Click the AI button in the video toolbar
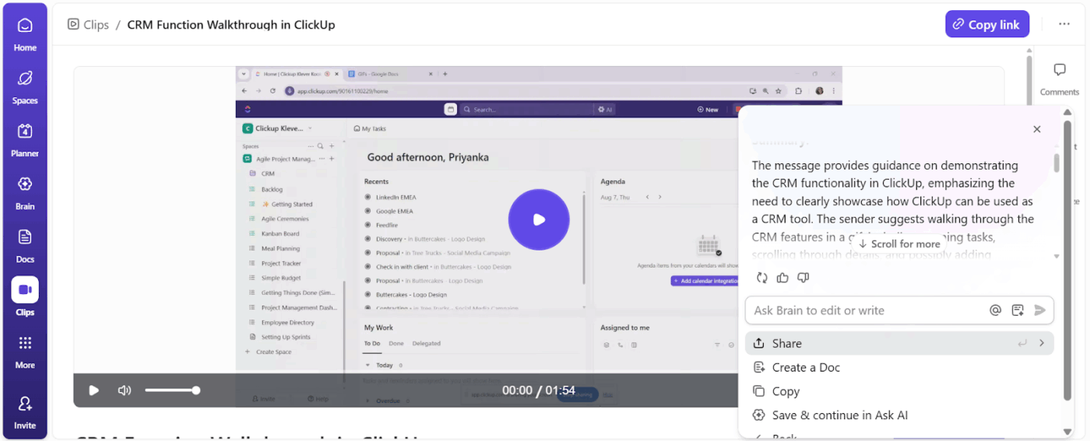Screen dimensions: 1090x441 coord(605,110)
